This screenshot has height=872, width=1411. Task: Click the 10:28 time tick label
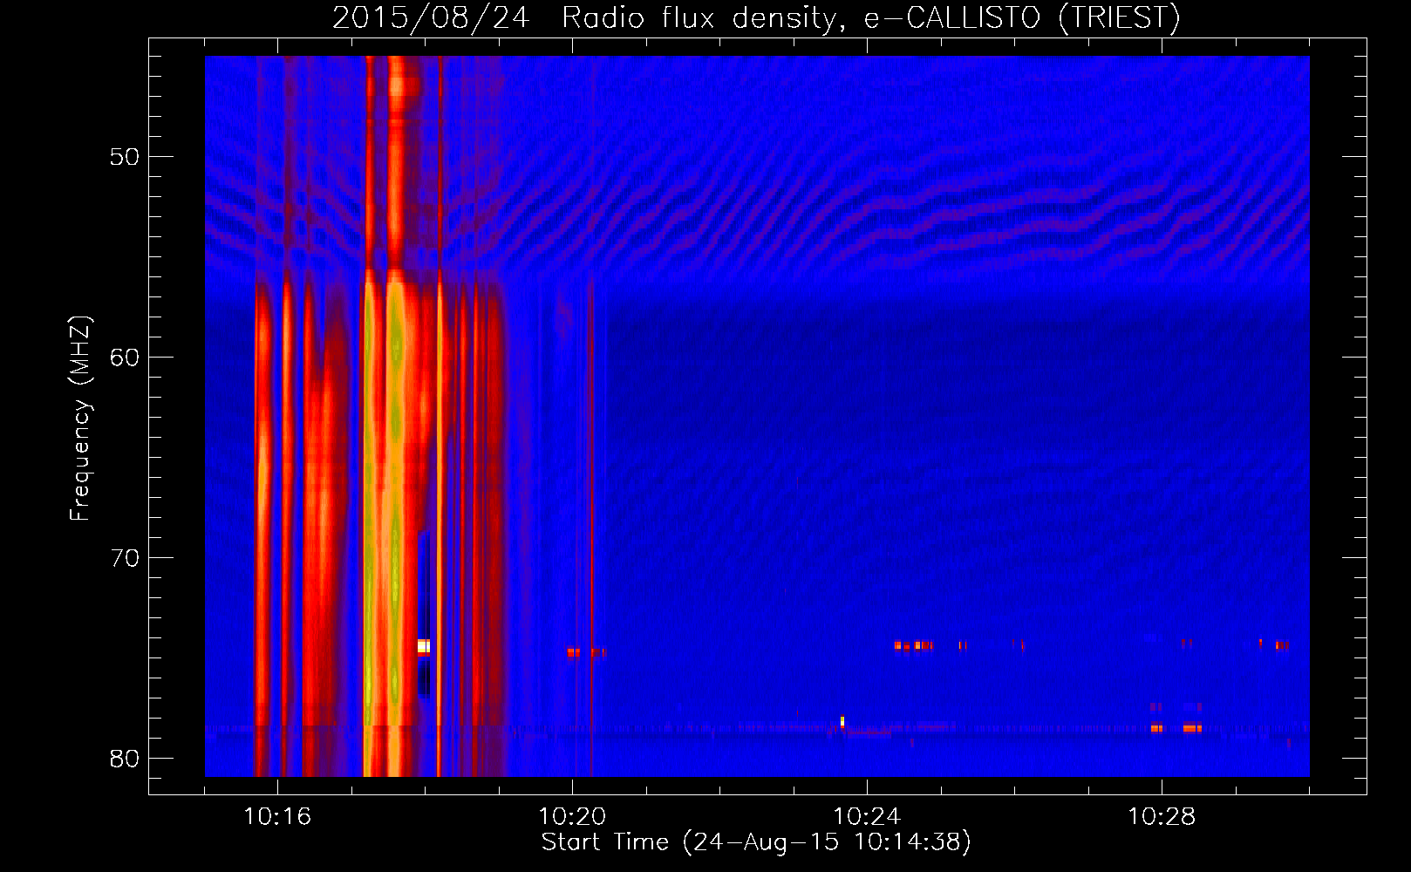pos(1162,817)
